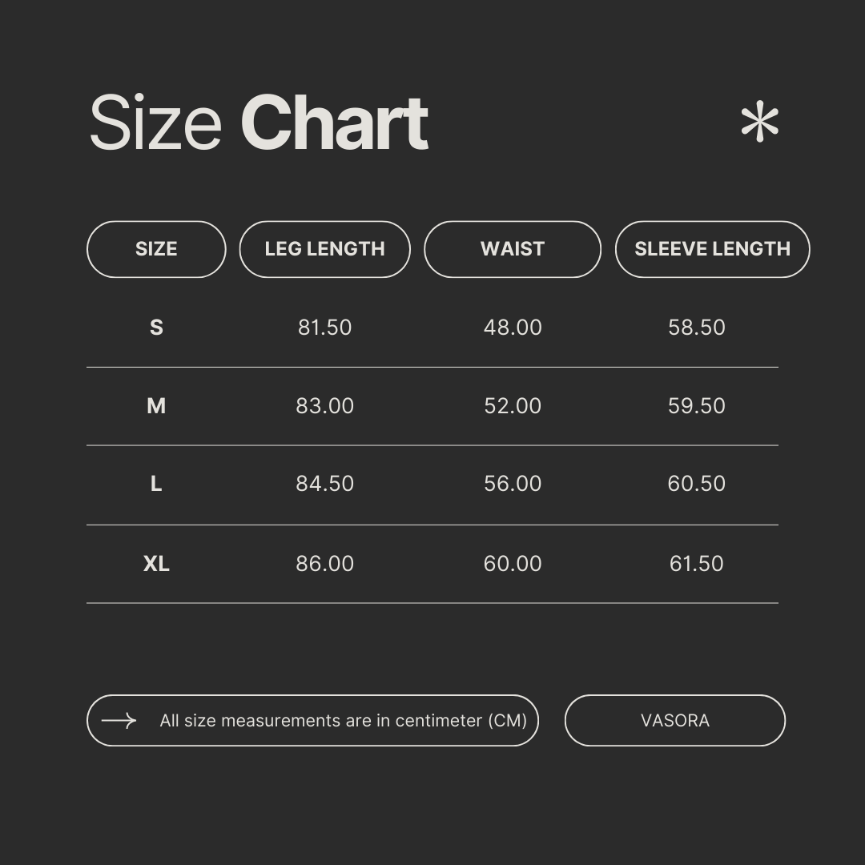This screenshot has height=865, width=865.
Task: Select the L size row label
Action: pos(156,484)
